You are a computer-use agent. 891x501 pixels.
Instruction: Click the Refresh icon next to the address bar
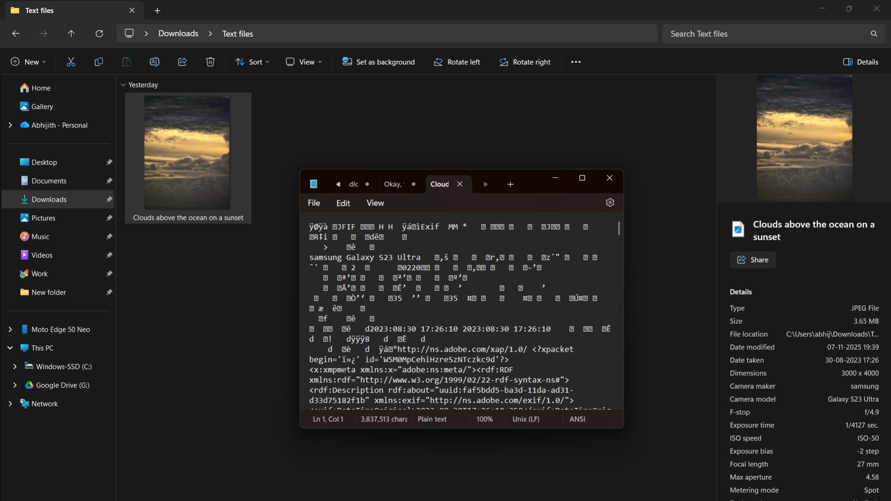(99, 33)
